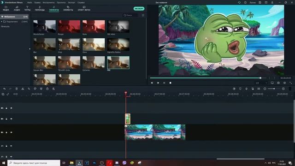
Task: Click the speaker volume icon under preview
Action: coord(284,83)
